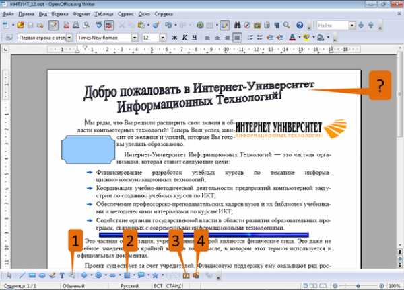Expand the font size dropdown
This screenshot has width=404, height=290.
coord(162,38)
